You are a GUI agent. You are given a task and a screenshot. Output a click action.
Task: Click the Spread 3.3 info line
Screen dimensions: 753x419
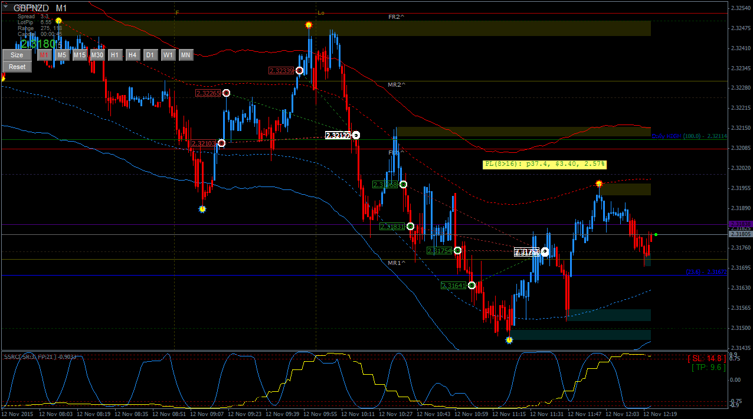[33, 17]
